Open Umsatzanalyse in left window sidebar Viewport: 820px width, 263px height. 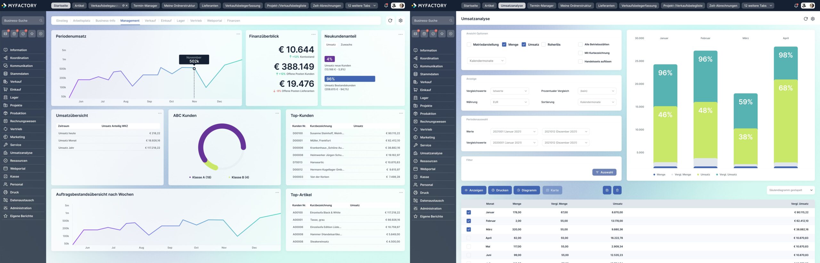21,153
